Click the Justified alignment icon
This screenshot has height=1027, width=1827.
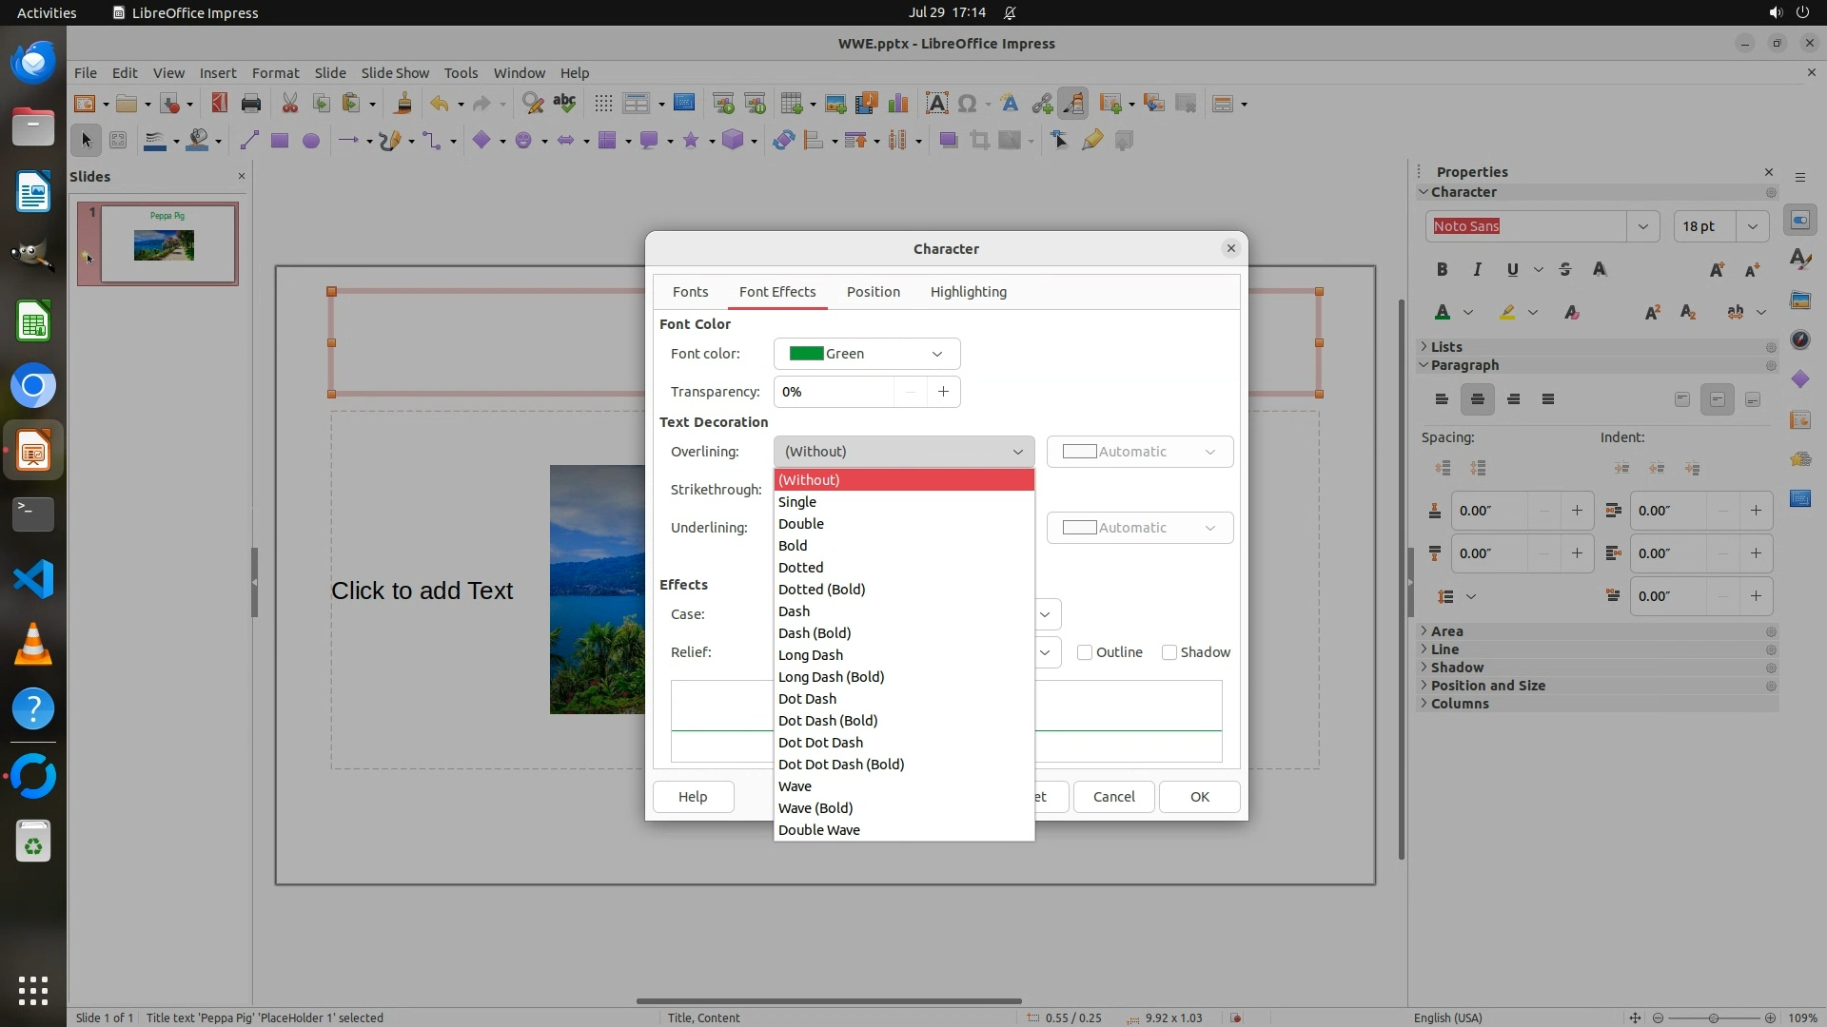coord(1548,399)
